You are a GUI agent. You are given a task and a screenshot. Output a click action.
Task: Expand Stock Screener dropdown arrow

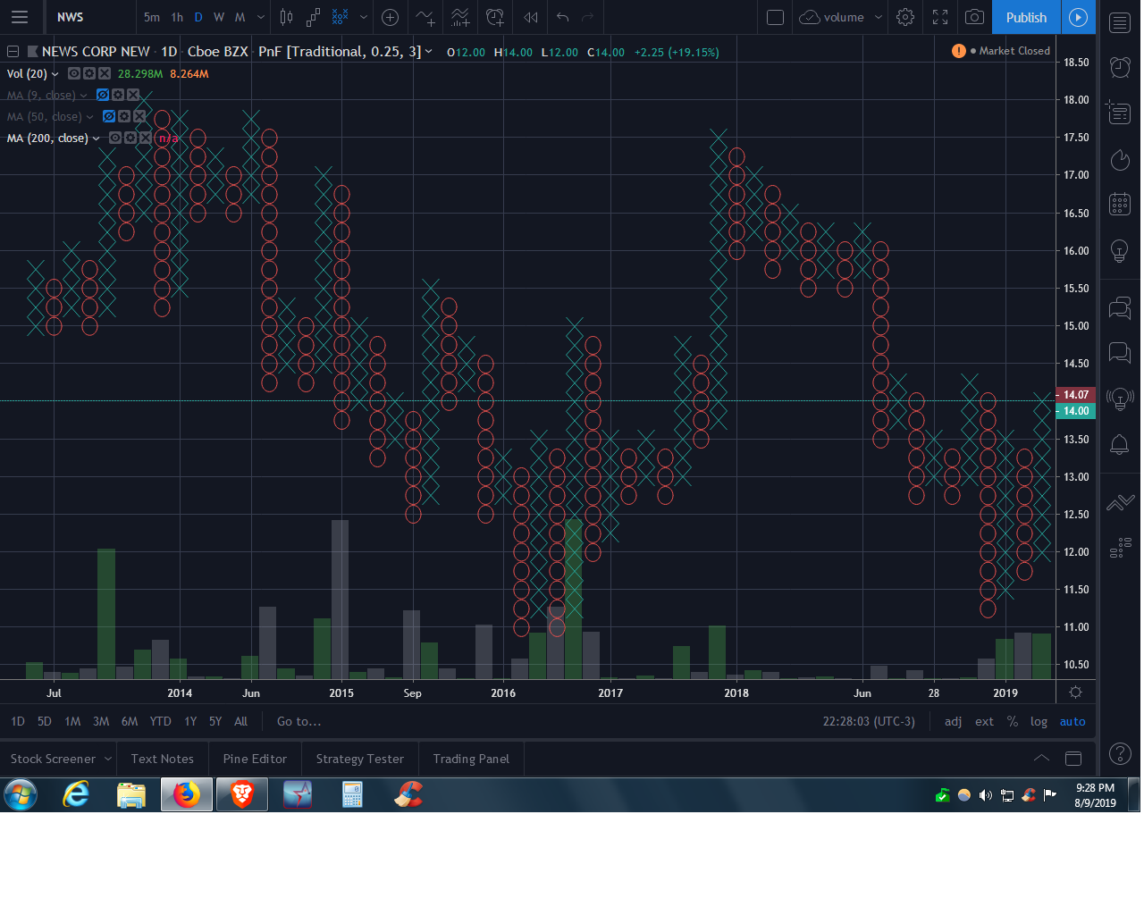(108, 759)
